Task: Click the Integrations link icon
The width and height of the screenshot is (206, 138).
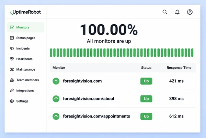Action: (12, 91)
